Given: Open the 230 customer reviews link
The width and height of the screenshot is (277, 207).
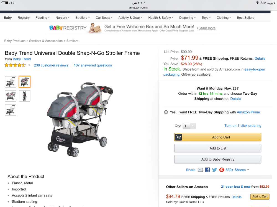Looking at the screenshot, I should coord(51,65).
